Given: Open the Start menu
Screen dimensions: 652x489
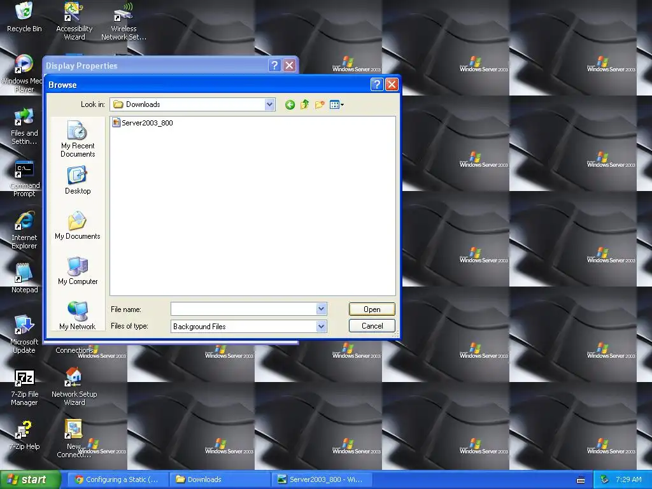Looking at the screenshot, I should point(30,479).
